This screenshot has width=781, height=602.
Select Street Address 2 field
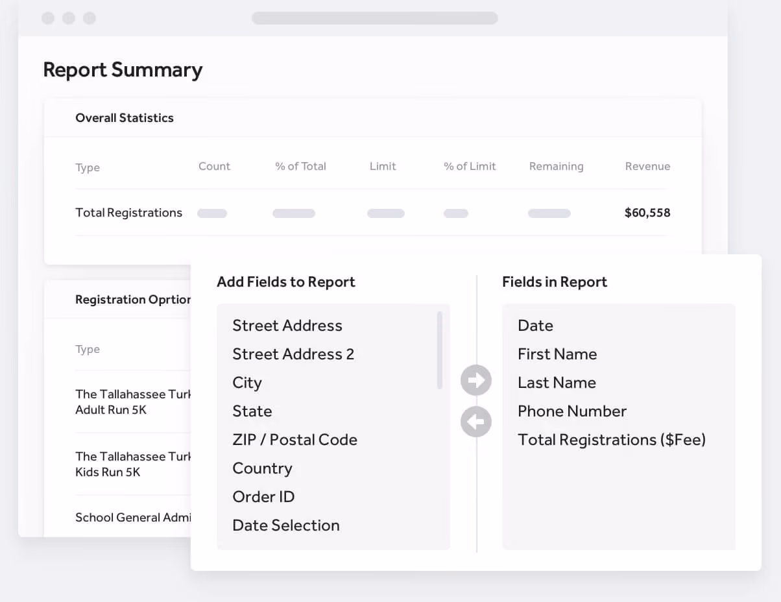[293, 354]
